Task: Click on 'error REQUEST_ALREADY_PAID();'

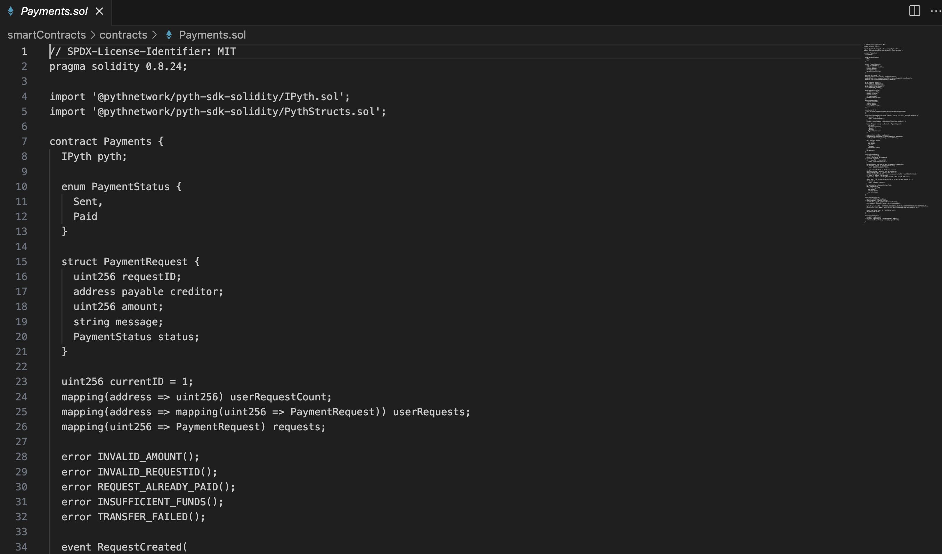Action: pyautogui.click(x=148, y=487)
